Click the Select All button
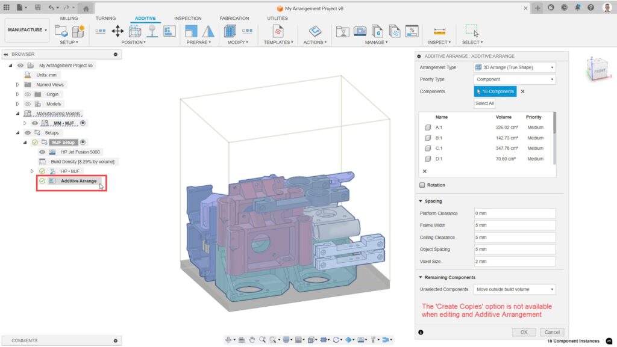This screenshot has width=617, height=347. [484, 103]
